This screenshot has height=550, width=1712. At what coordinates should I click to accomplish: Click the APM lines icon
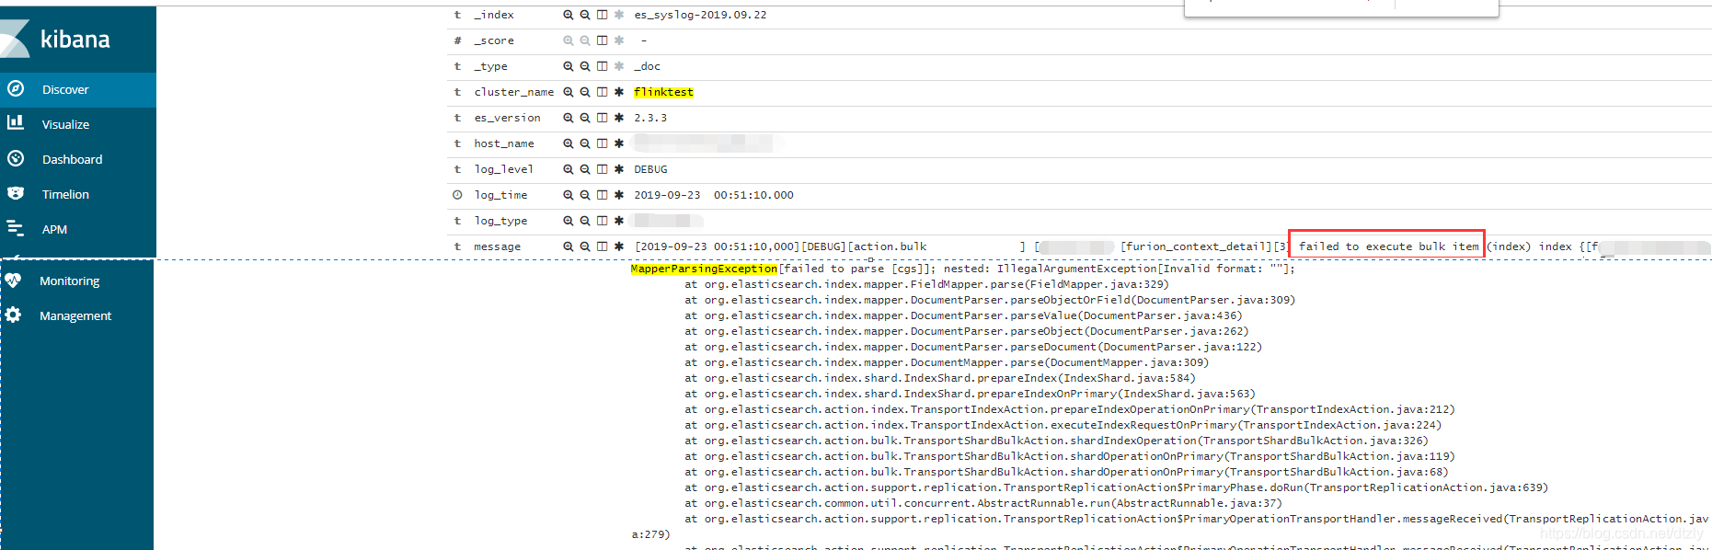tap(16, 228)
